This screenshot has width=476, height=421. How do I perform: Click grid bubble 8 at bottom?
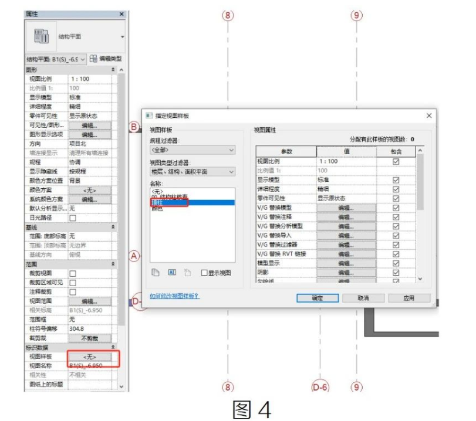click(228, 387)
